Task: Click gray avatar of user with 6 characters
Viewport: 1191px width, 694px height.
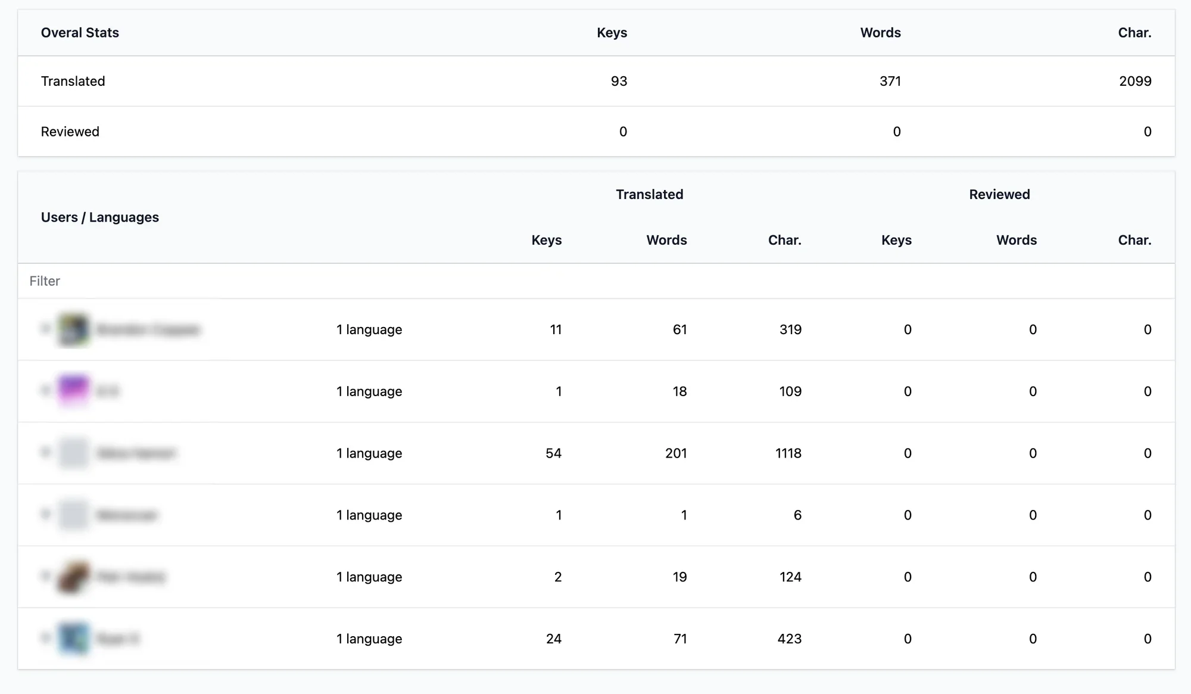Action: (x=73, y=515)
